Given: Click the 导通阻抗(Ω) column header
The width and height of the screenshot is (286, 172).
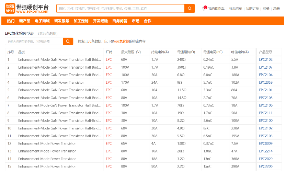Looking at the screenshot, I should tap(186, 52).
